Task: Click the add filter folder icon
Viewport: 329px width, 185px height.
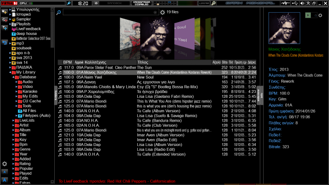Action: tap(5, 28)
